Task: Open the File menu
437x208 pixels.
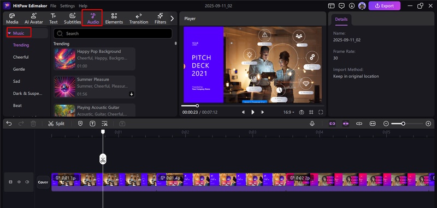Action: coord(53,6)
